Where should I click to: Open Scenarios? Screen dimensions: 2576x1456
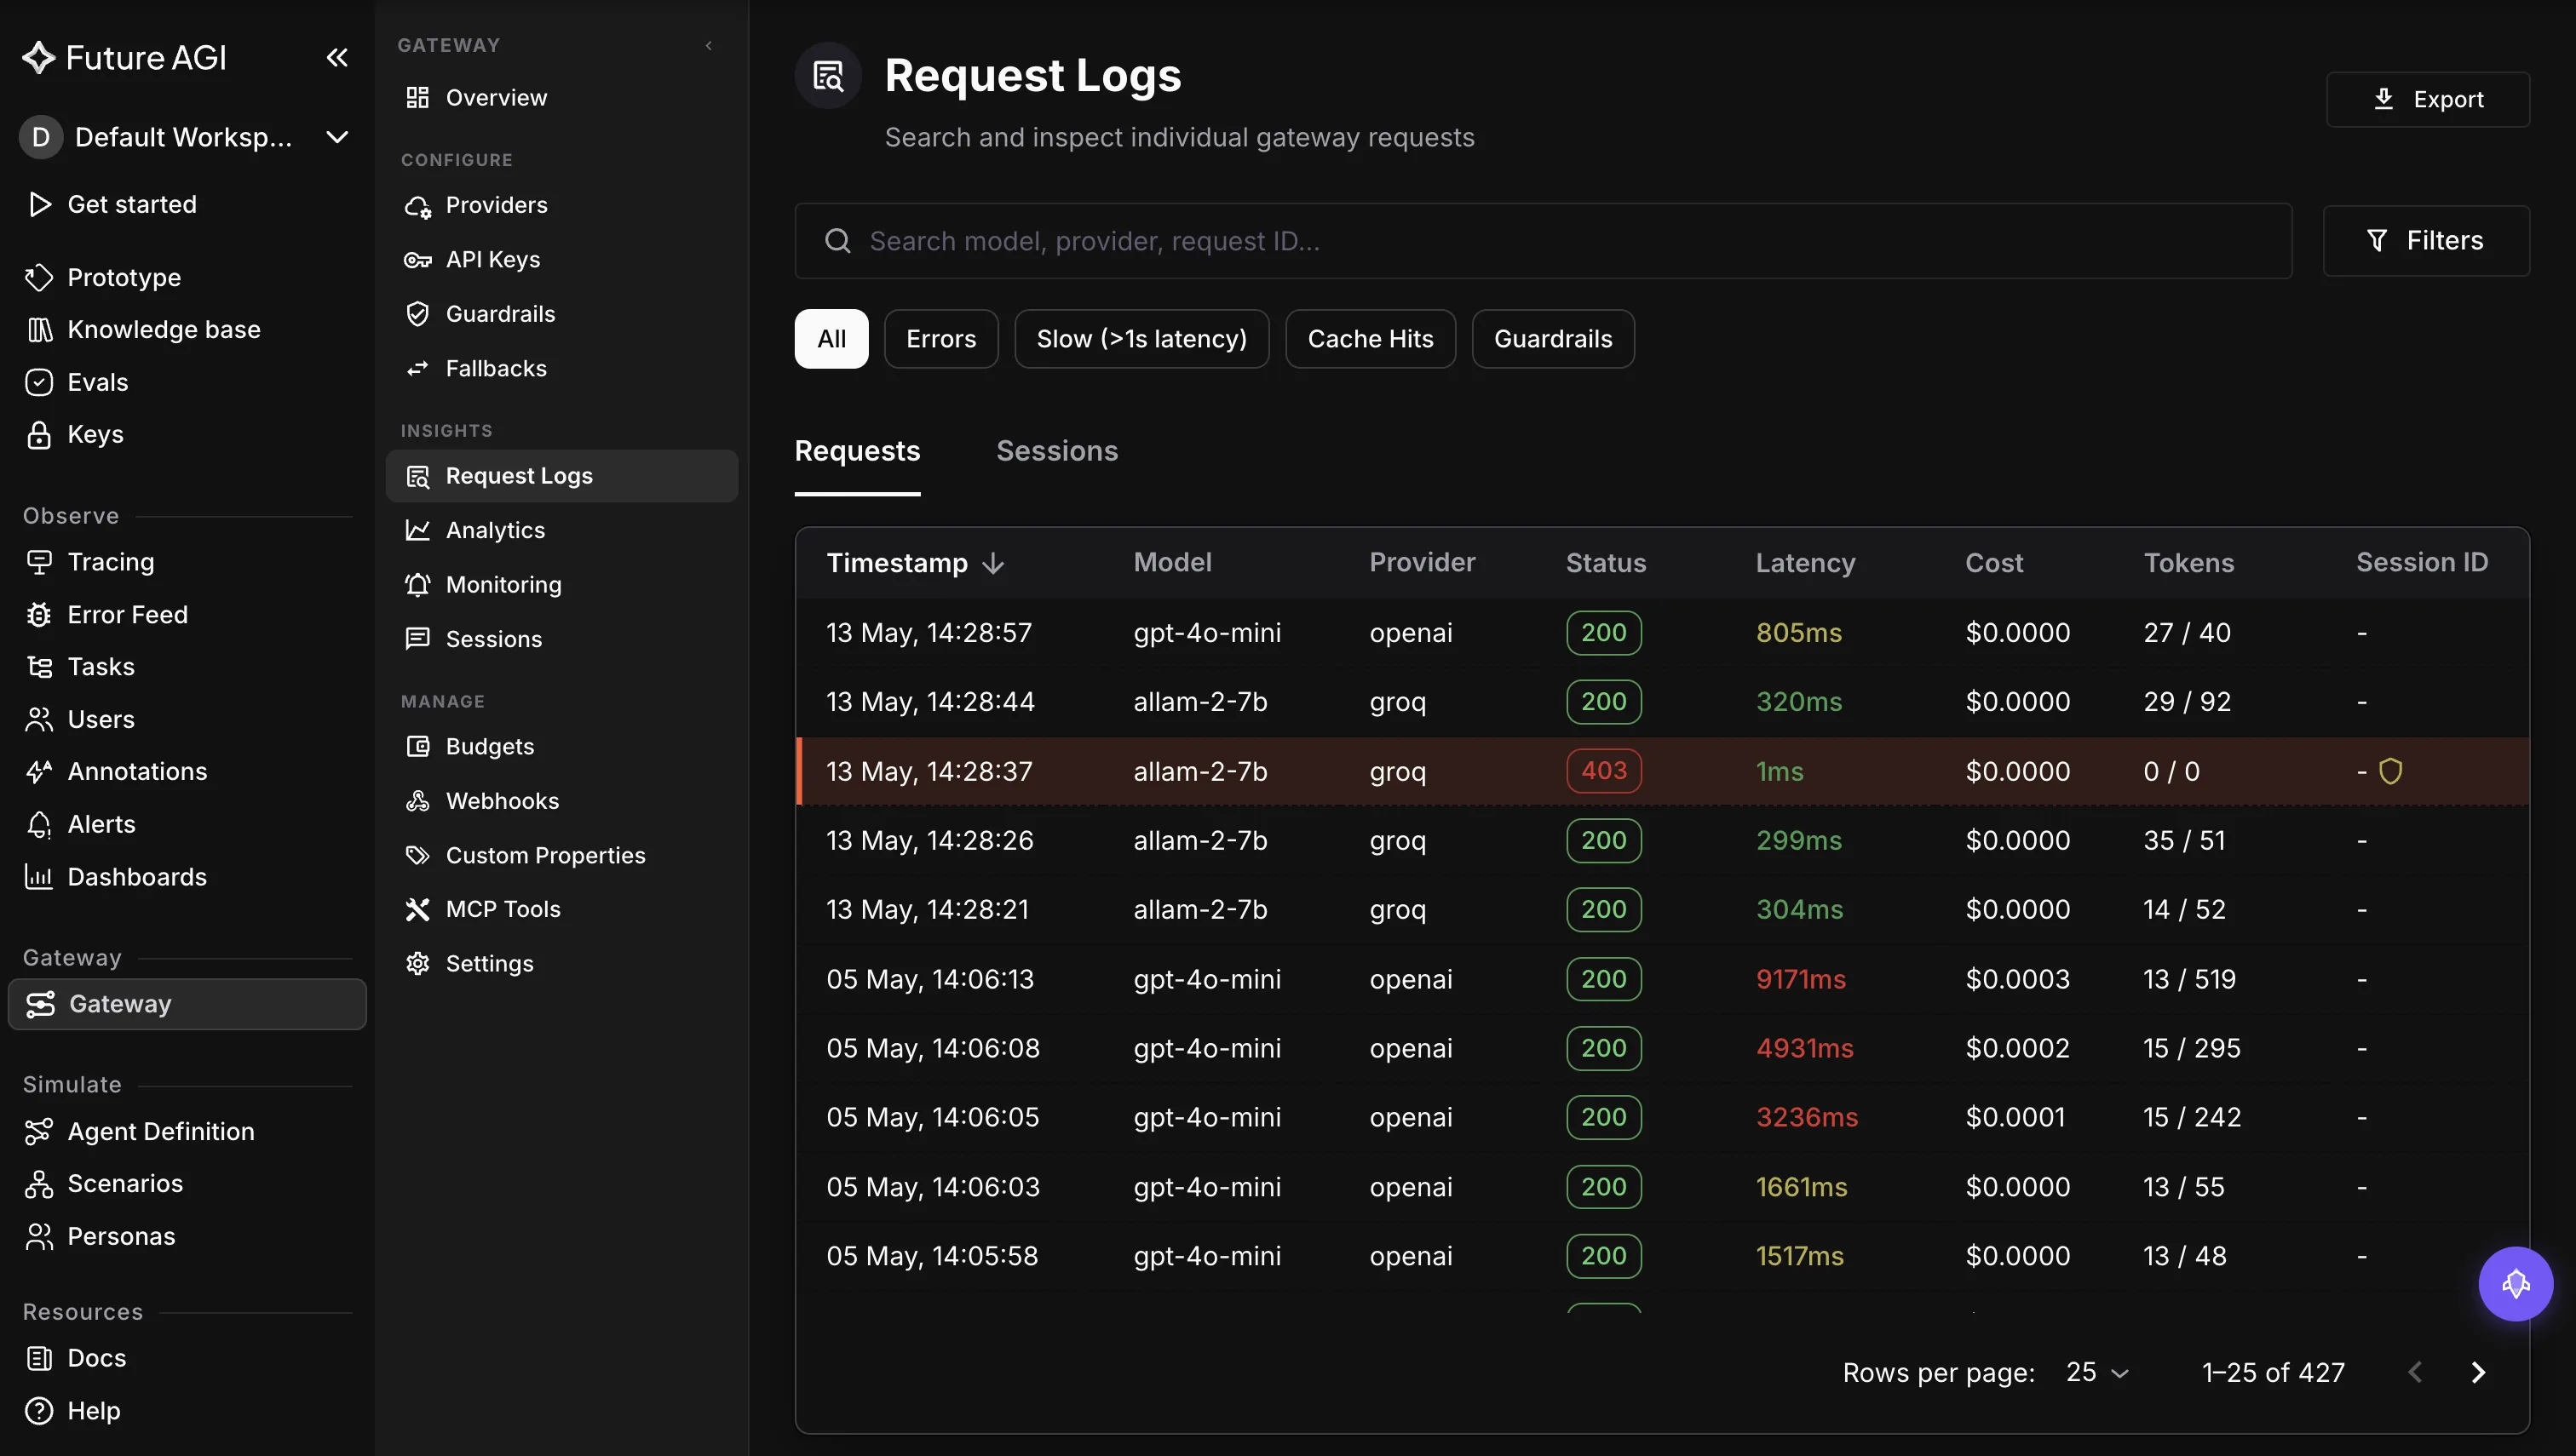pos(124,1183)
